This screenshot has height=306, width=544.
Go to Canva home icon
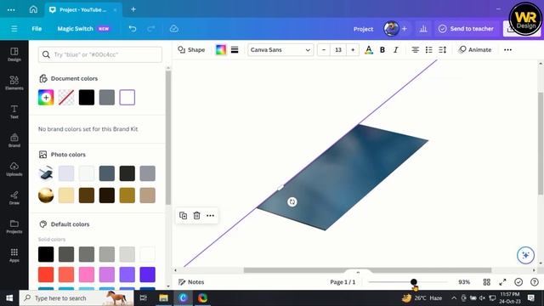33,9
